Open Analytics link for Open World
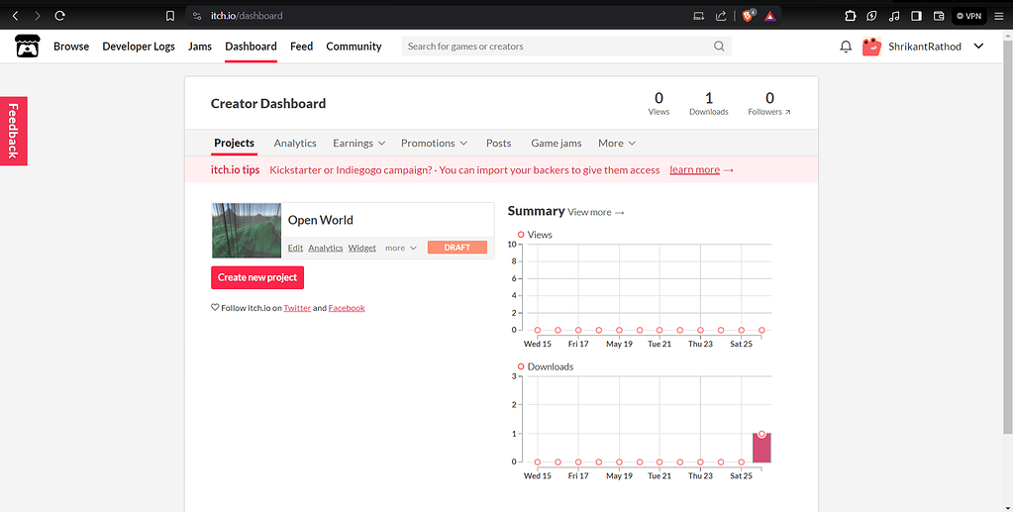 [x=326, y=248]
